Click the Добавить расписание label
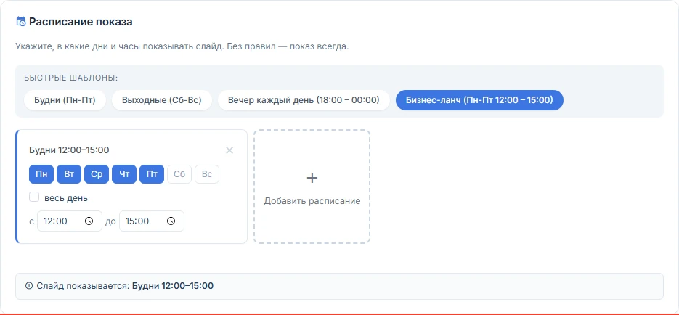 [312, 201]
